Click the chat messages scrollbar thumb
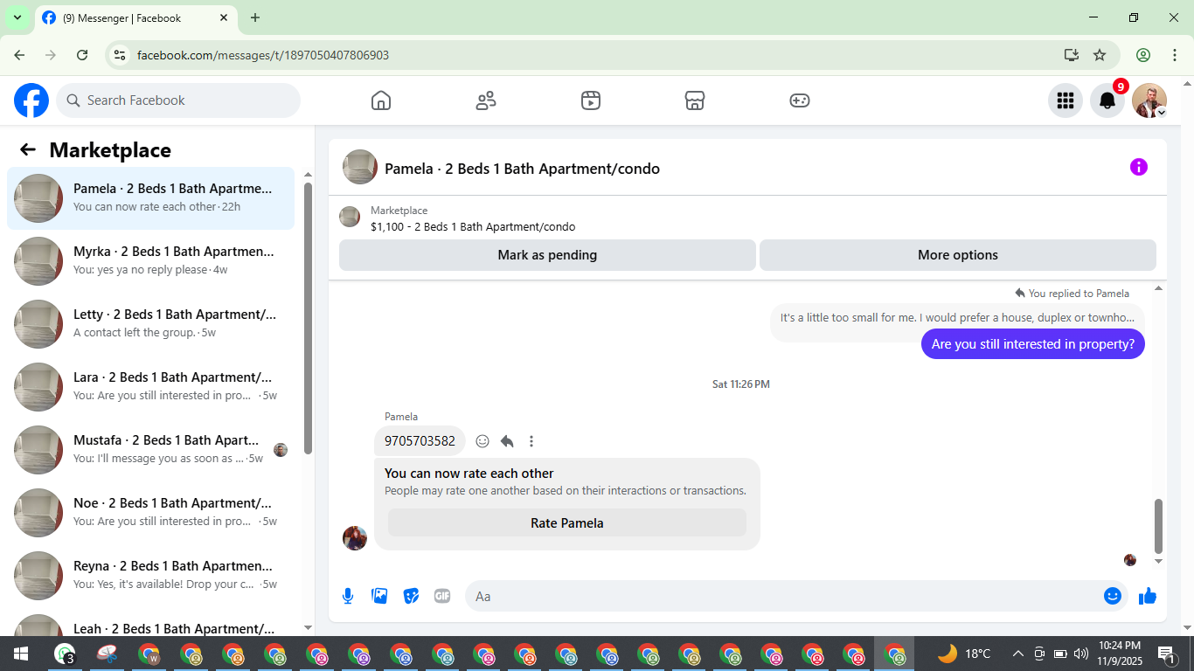This screenshot has height=671, width=1194. pyautogui.click(x=1159, y=526)
